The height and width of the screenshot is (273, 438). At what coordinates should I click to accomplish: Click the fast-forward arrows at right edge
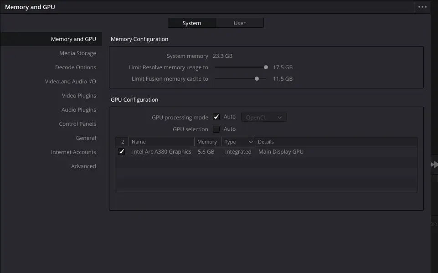click(x=434, y=165)
